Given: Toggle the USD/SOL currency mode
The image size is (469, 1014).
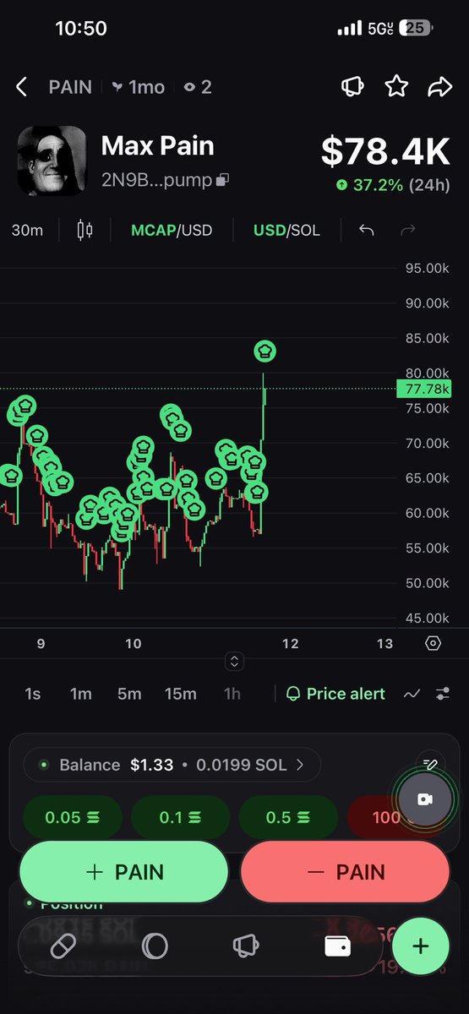Looking at the screenshot, I should point(286,230).
